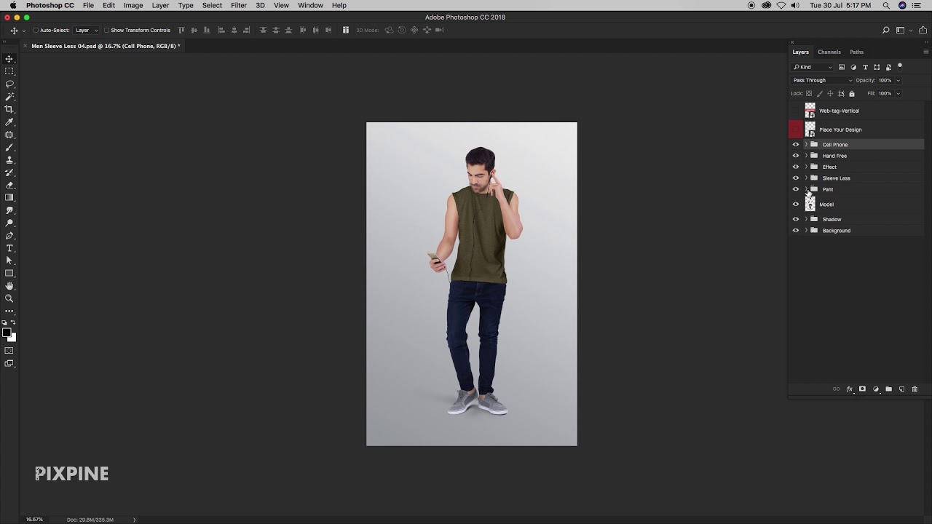Image resolution: width=932 pixels, height=524 pixels.
Task: Hide the Background group
Action: (795, 231)
